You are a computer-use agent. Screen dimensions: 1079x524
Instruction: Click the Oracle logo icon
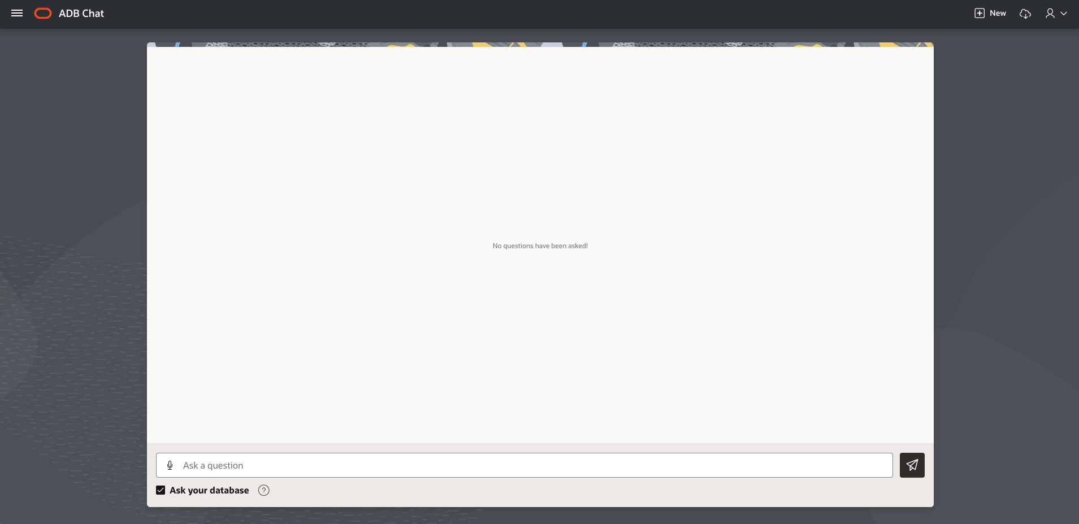tap(43, 13)
